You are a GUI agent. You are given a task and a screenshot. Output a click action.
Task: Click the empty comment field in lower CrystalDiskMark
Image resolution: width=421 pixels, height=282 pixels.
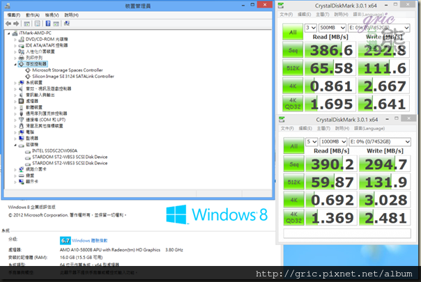coord(347,233)
